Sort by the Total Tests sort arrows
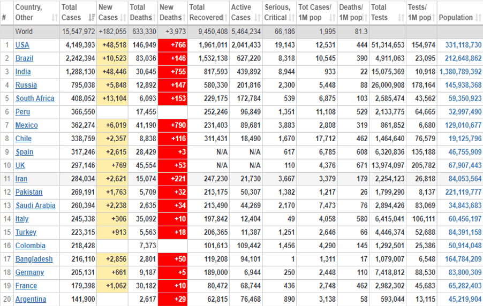The image size is (483, 306). point(401,18)
